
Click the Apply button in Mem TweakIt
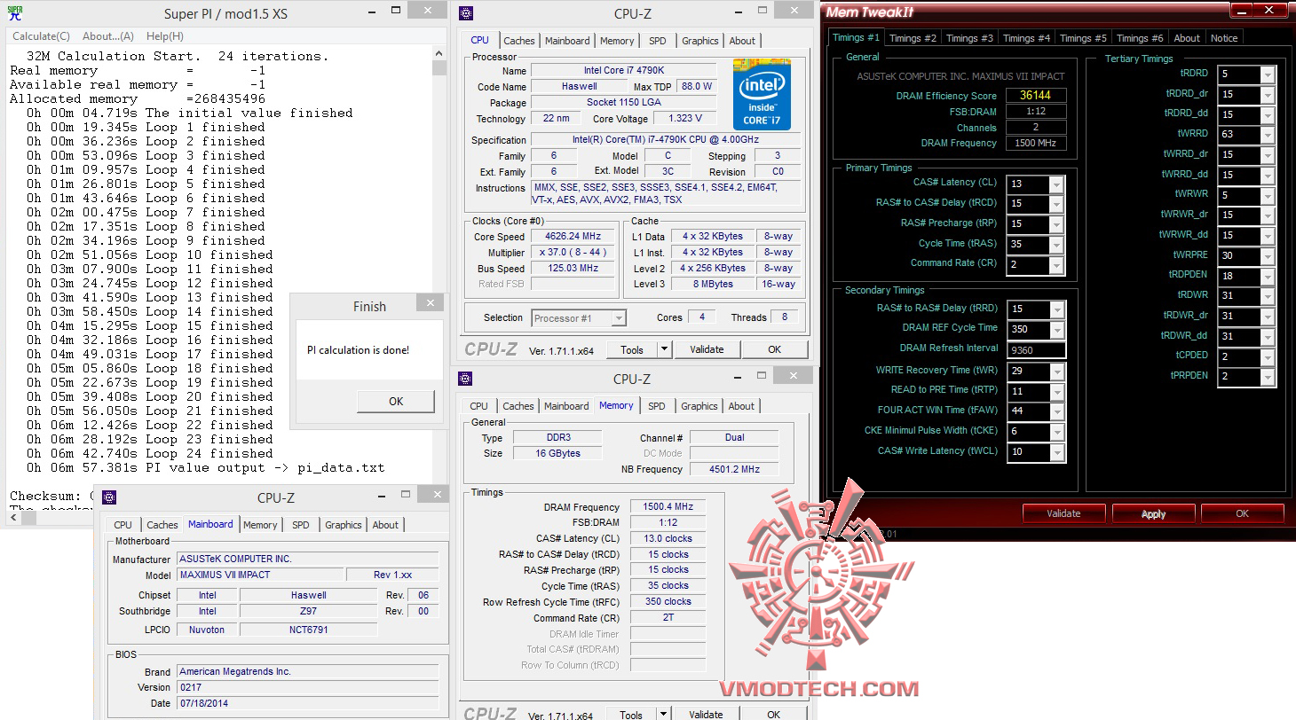click(x=1153, y=513)
